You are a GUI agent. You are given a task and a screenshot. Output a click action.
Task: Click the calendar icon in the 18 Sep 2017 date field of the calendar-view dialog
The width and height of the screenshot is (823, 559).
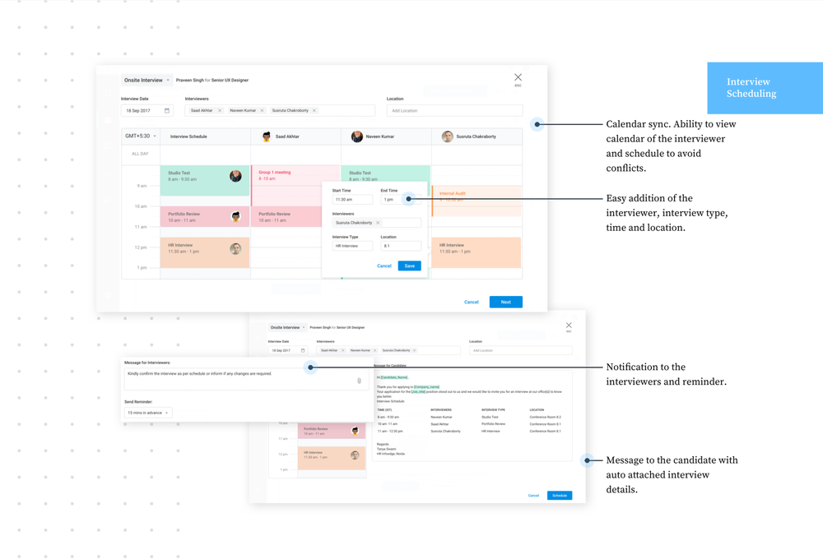point(166,110)
